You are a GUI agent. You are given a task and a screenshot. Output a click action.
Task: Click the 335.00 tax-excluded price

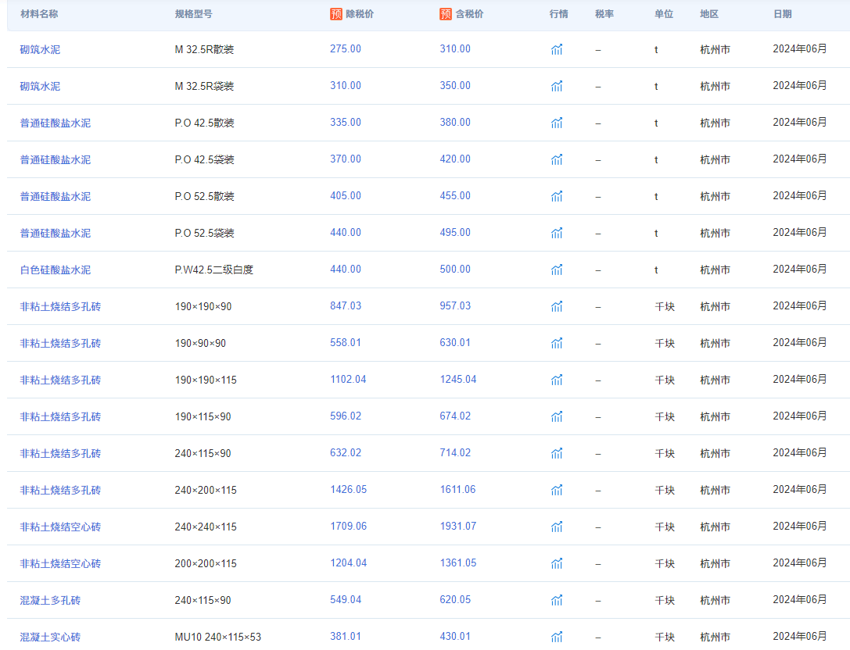pos(346,123)
